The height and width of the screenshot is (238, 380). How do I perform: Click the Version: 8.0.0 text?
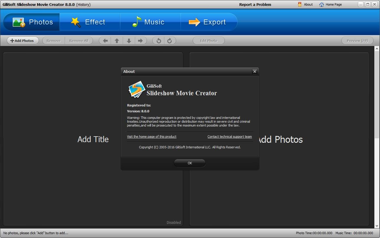tap(138, 111)
